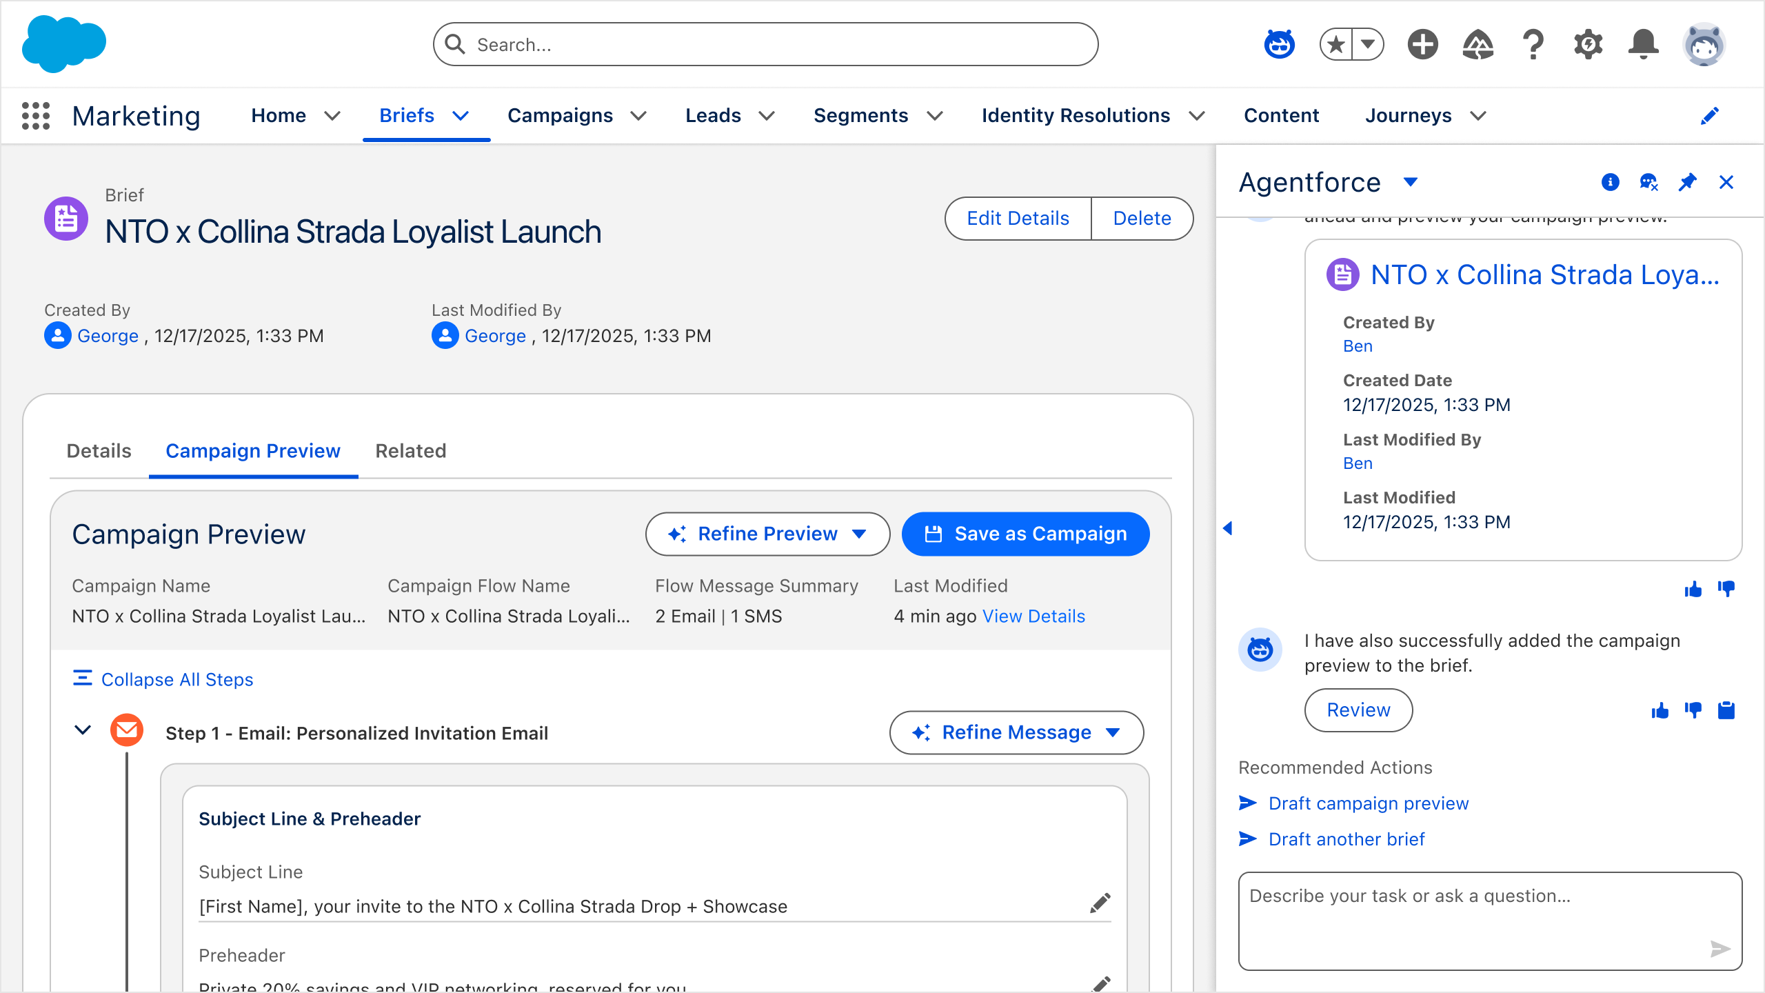Open the Trailhead guidance icon
The width and height of the screenshot is (1765, 993).
(x=1477, y=45)
